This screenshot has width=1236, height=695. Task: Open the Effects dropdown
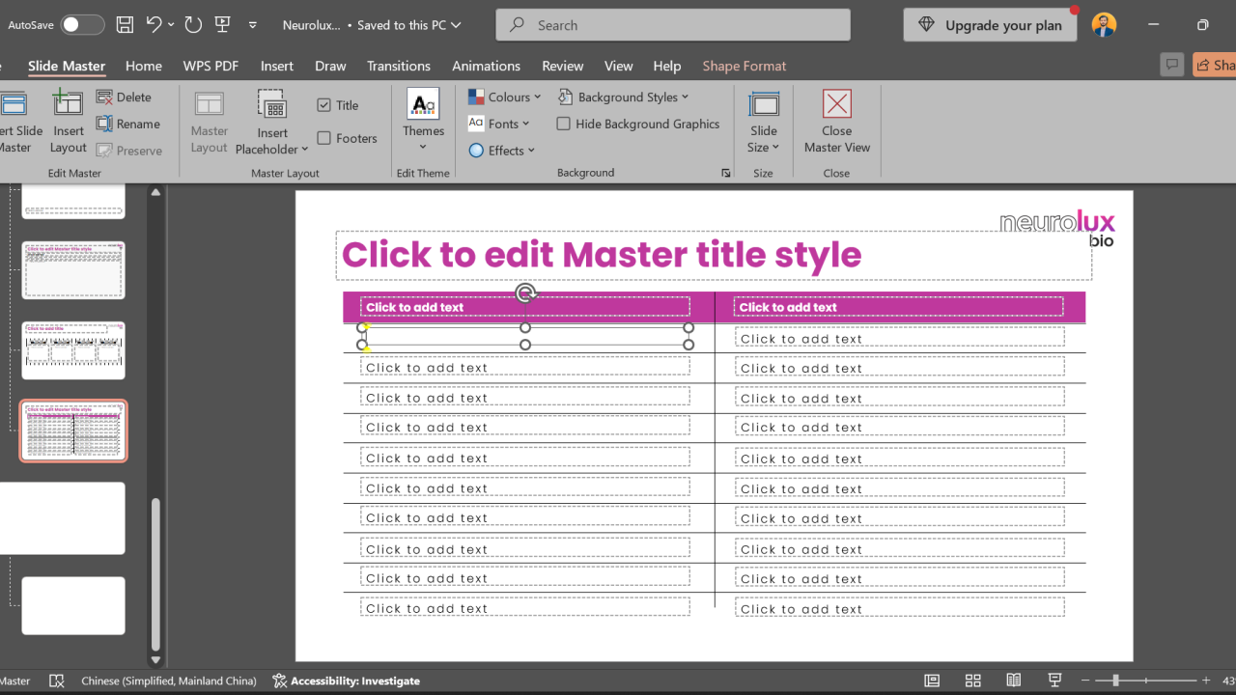tap(502, 151)
